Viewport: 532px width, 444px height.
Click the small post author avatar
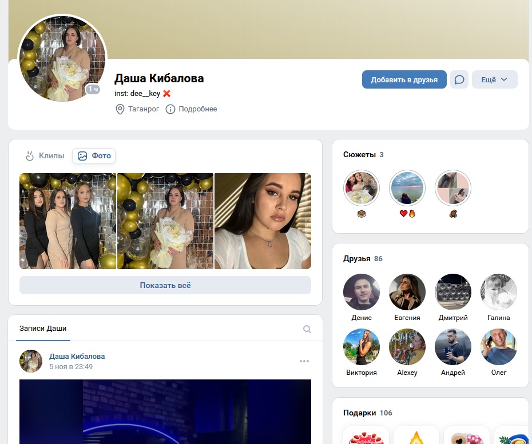(31, 361)
